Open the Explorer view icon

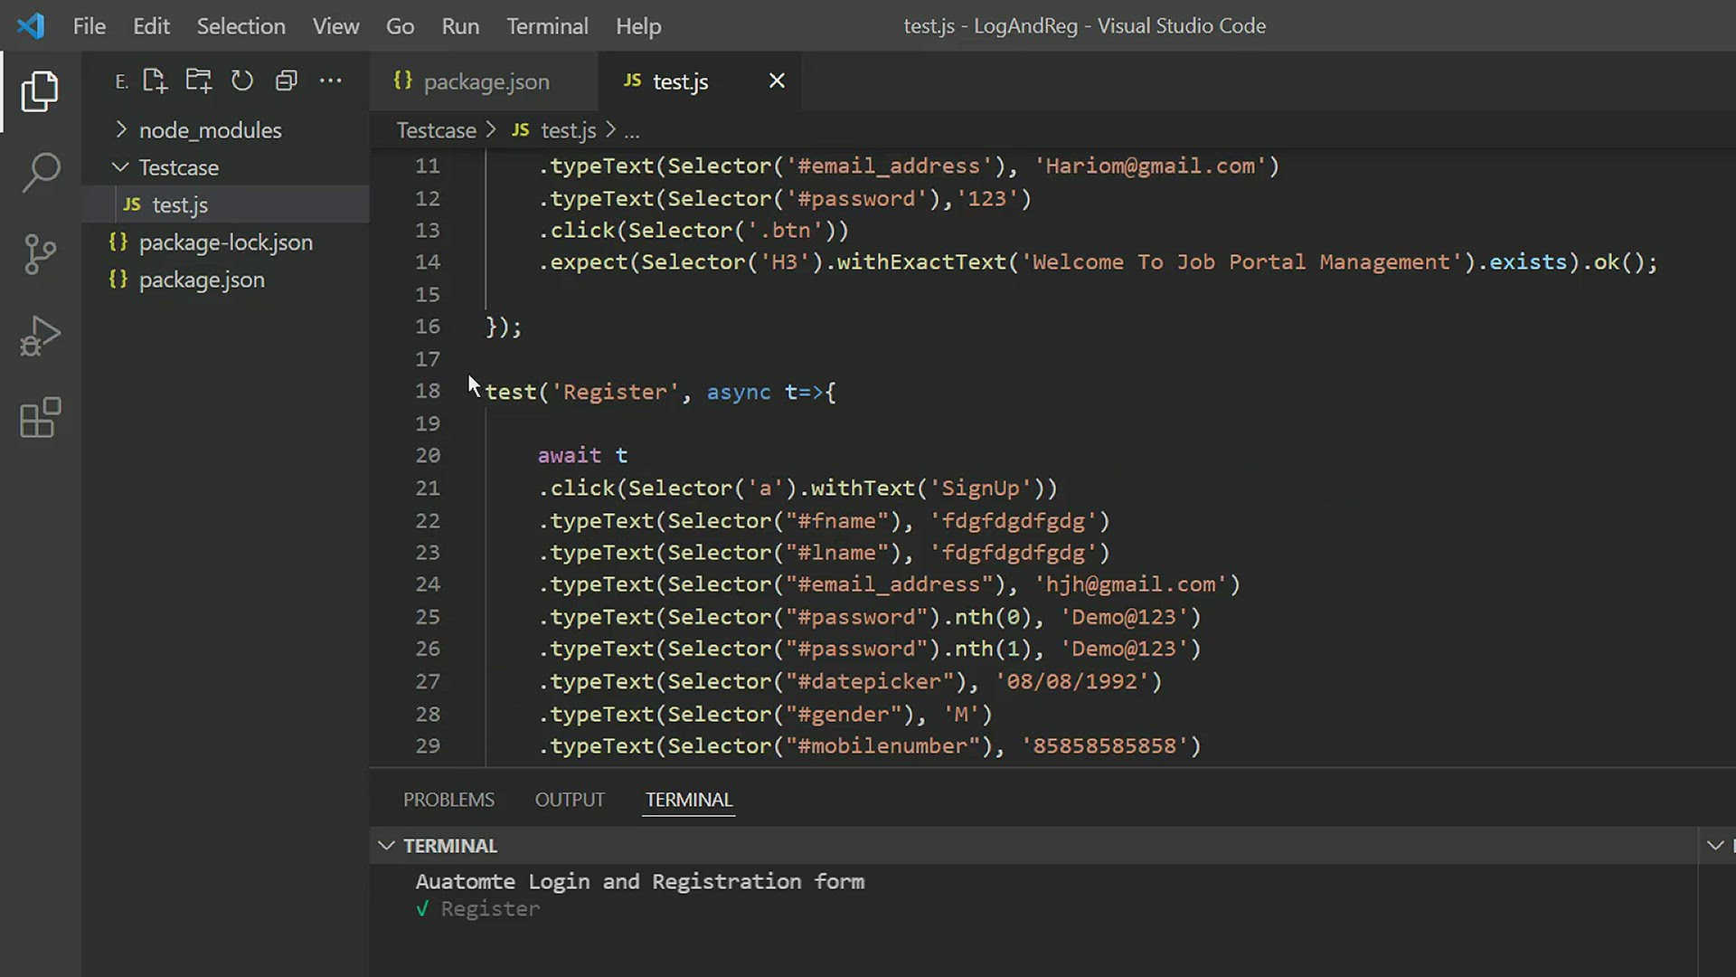tap(40, 90)
